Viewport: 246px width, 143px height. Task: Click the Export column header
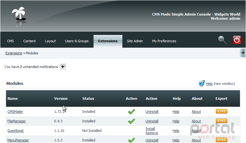pos(221,99)
